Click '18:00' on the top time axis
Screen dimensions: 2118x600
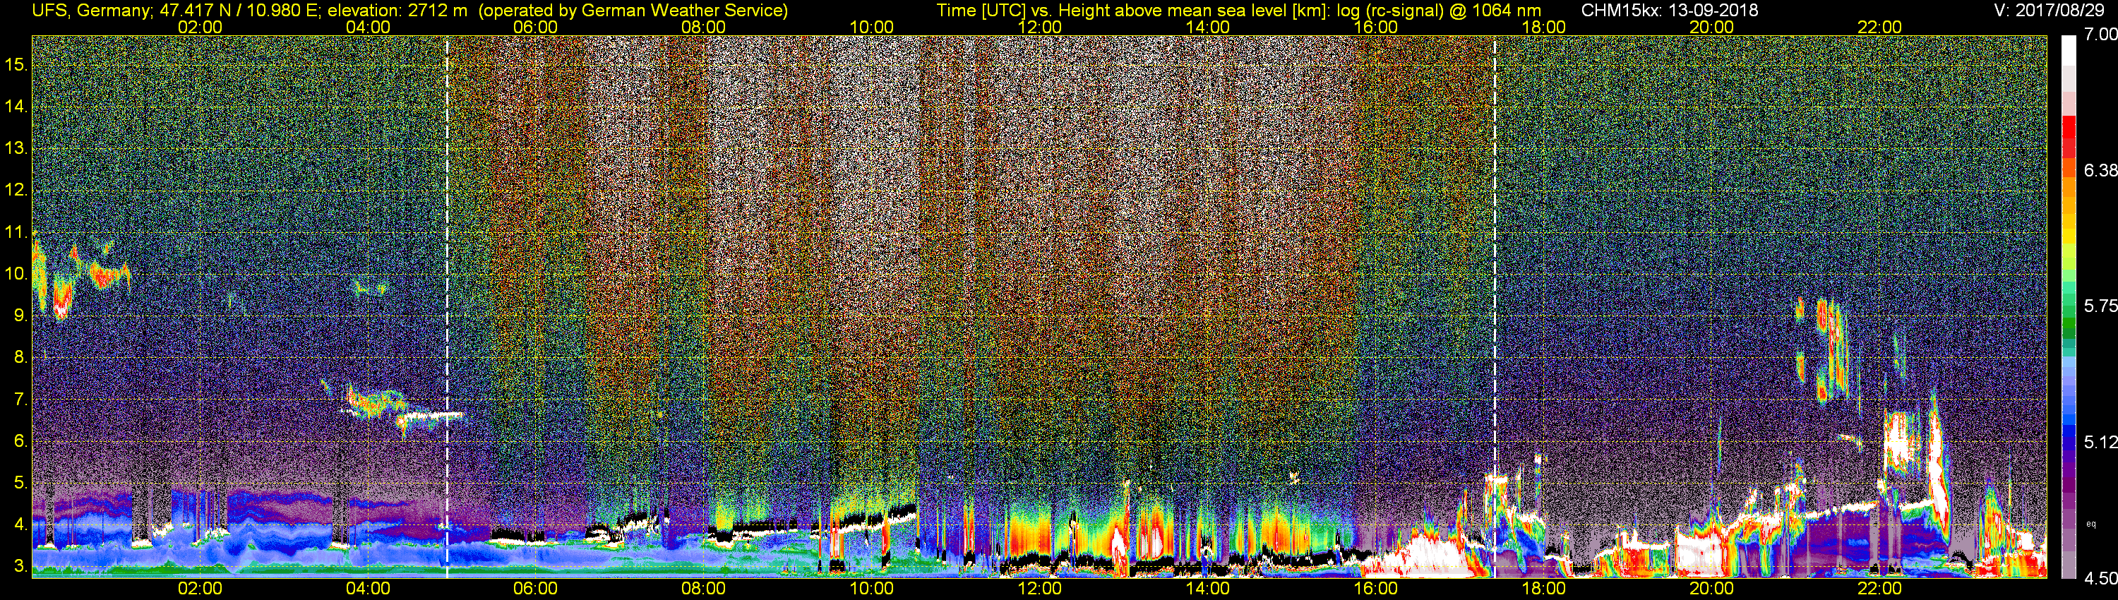(x=1543, y=27)
